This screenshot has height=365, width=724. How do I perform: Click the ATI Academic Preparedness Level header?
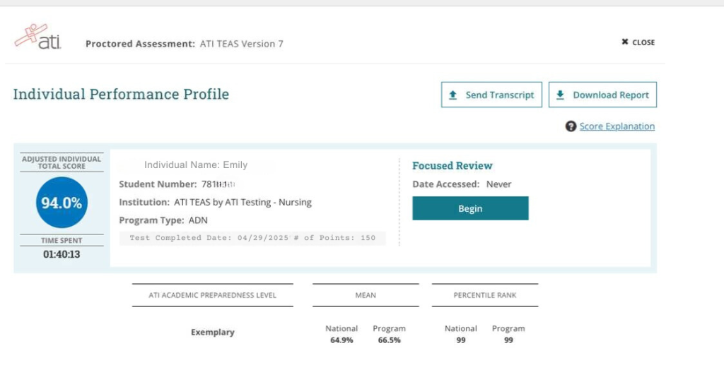tap(212, 295)
